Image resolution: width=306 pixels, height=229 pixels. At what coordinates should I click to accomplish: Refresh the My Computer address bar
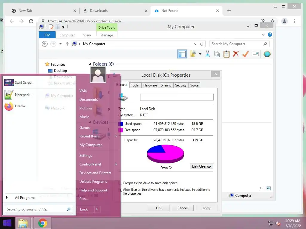coord(202,44)
